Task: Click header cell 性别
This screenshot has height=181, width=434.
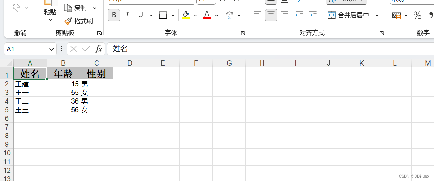Action: point(96,74)
